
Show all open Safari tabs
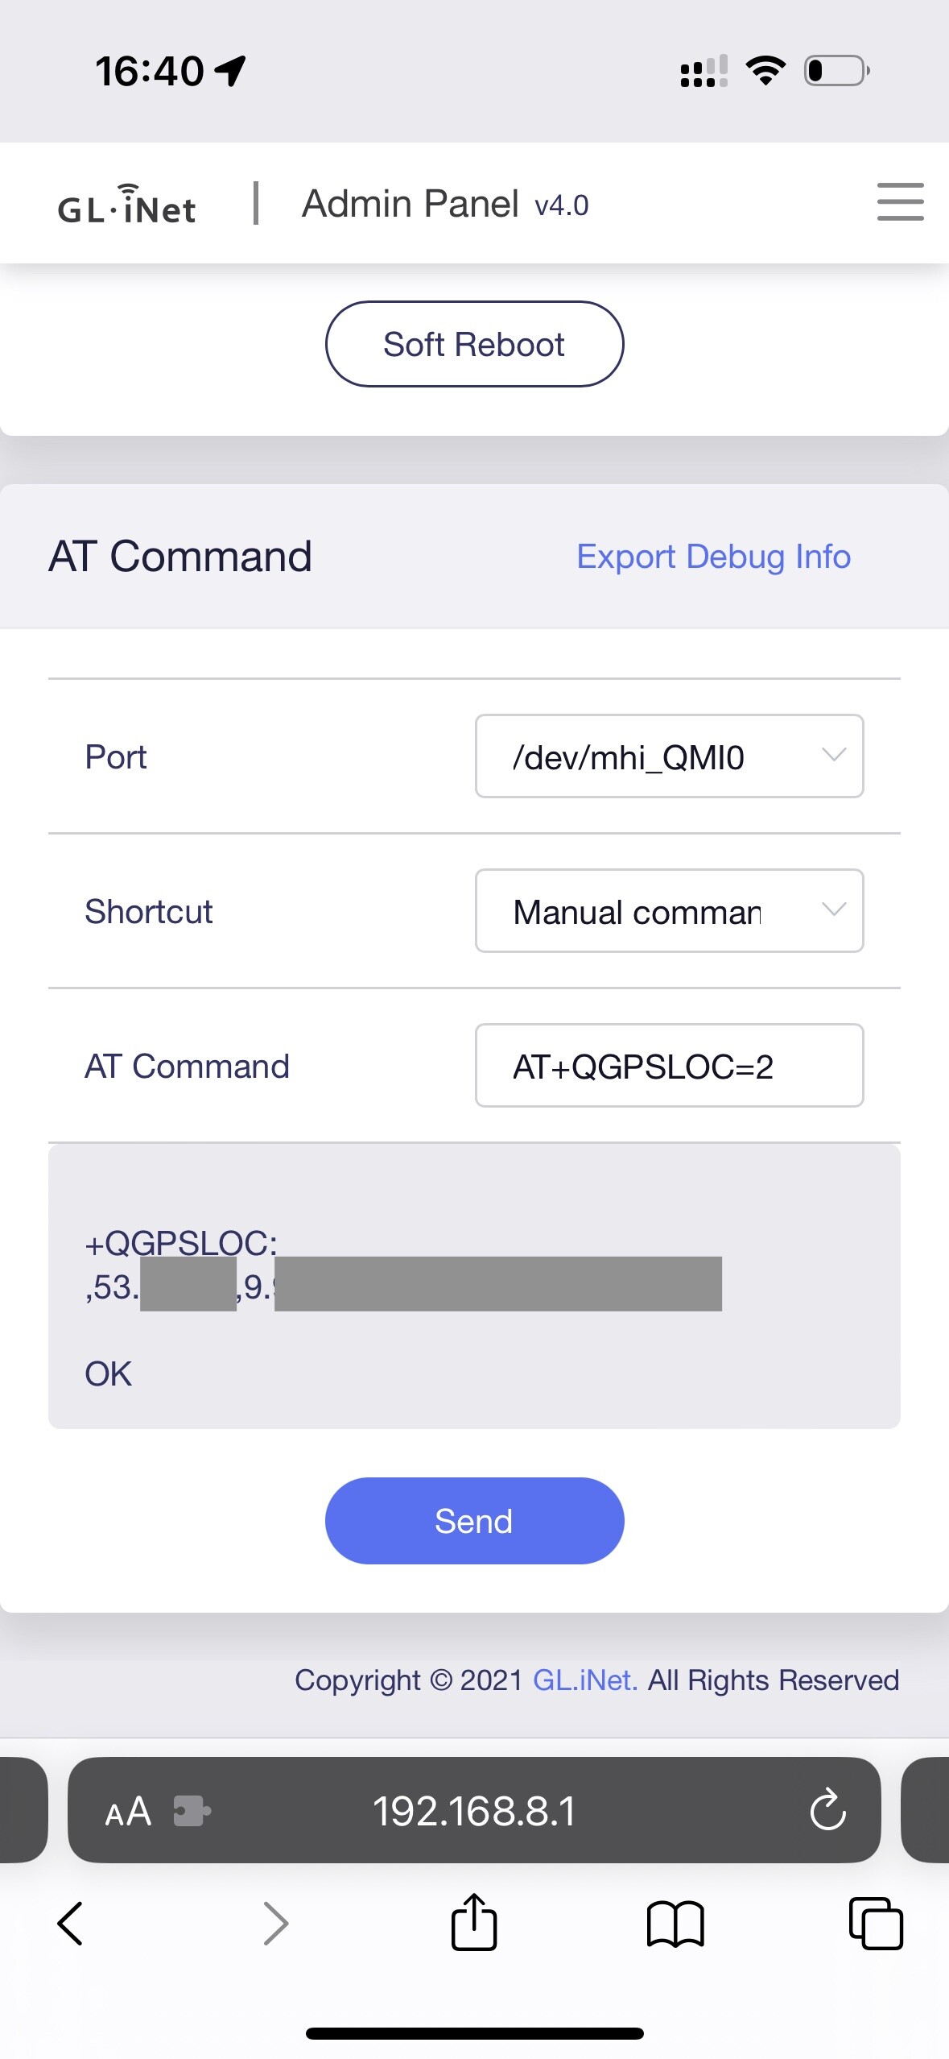(x=876, y=1923)
